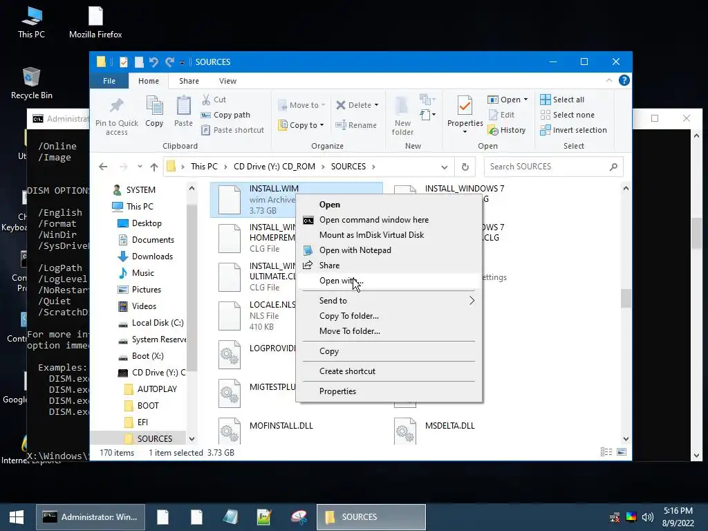Collapse the ribbon with chevron arrow
Viewport: 708px width, 531px height.
tap(608, 80)
